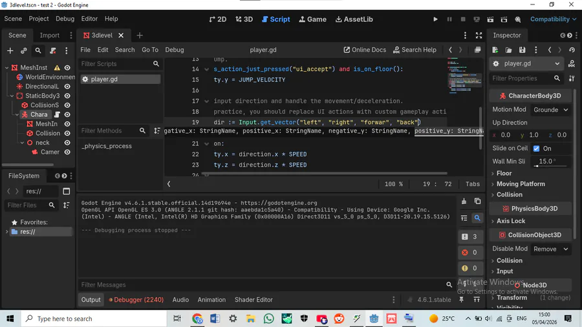
Task: Open Word from the taskbar
Action: click(x=215, y=319)
